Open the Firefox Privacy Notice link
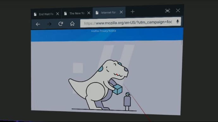Viewport: 218px width, 122px height. 104,31
